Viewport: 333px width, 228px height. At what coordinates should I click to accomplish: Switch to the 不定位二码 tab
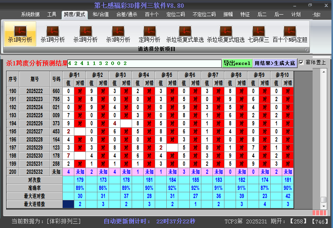(x=204, y=15)
